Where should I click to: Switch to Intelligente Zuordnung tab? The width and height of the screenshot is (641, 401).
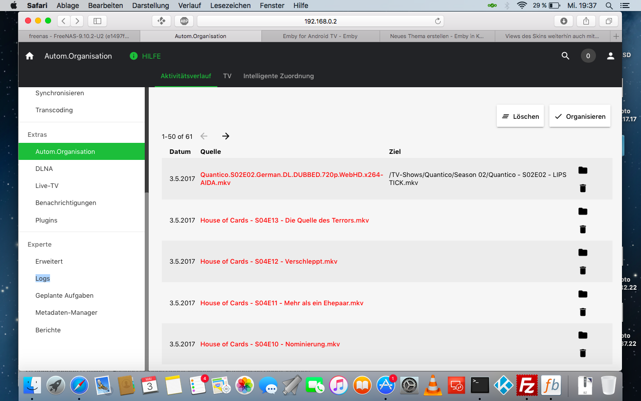pos(278,76)
